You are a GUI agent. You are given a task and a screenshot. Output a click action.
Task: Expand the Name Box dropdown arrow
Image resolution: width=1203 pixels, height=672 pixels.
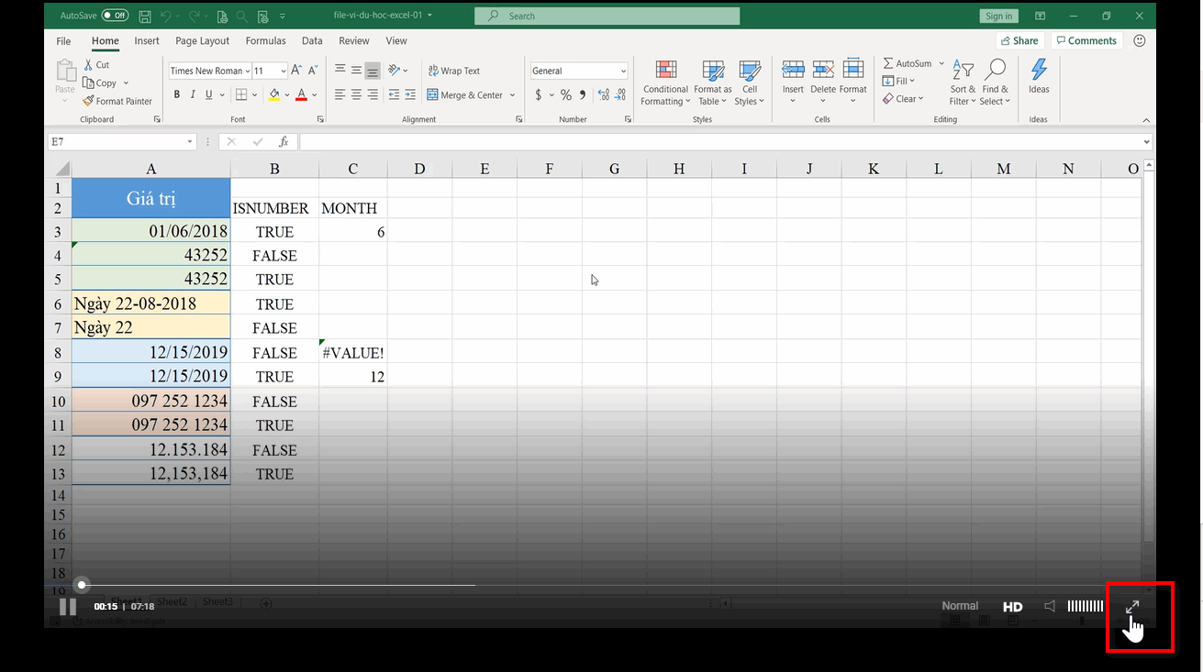pos(191,142)
